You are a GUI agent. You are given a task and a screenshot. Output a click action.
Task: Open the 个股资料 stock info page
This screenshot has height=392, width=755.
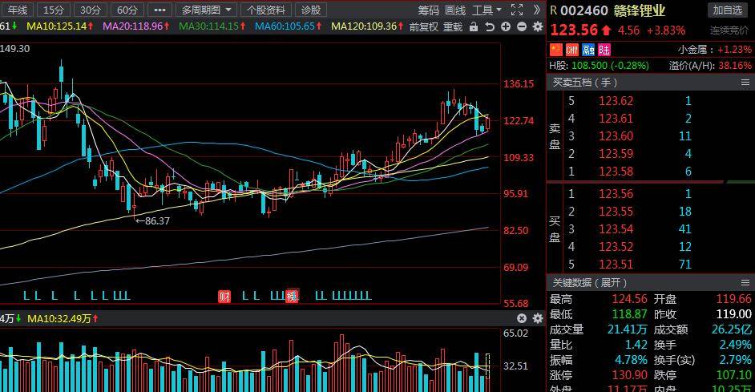click(265, 10)
